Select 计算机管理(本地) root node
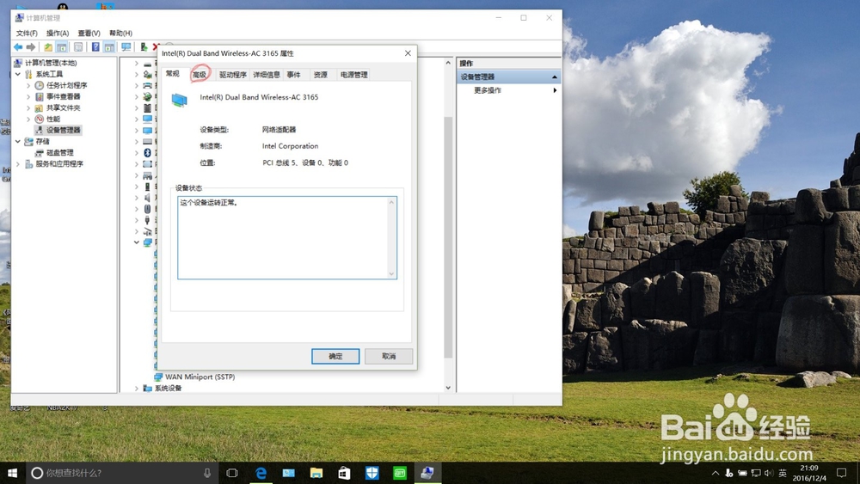860x484 pixels. (x=51, y=63)
